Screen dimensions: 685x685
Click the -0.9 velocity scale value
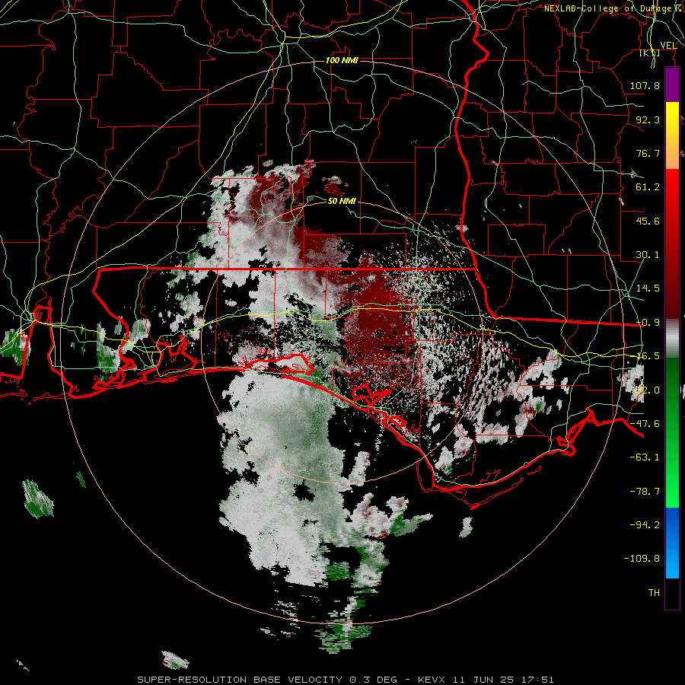(x=648, y=323)
